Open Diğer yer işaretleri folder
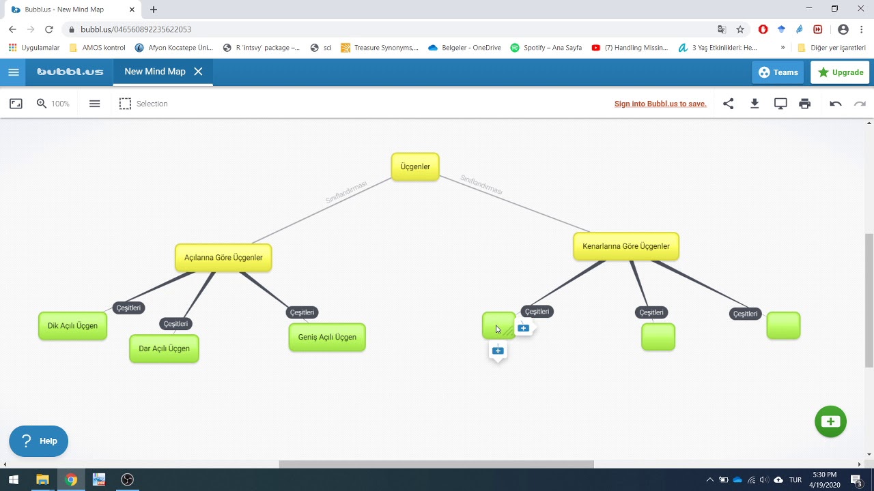This screenshot has height=491, width=874. click(832, 48)
